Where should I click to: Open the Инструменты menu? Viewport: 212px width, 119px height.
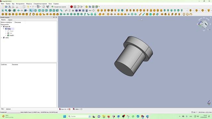point(20,4)
